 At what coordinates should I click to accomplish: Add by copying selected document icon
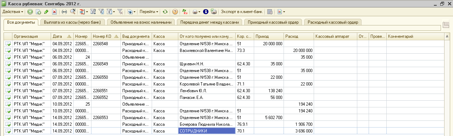pyautogui.click(x=38, y=12)
